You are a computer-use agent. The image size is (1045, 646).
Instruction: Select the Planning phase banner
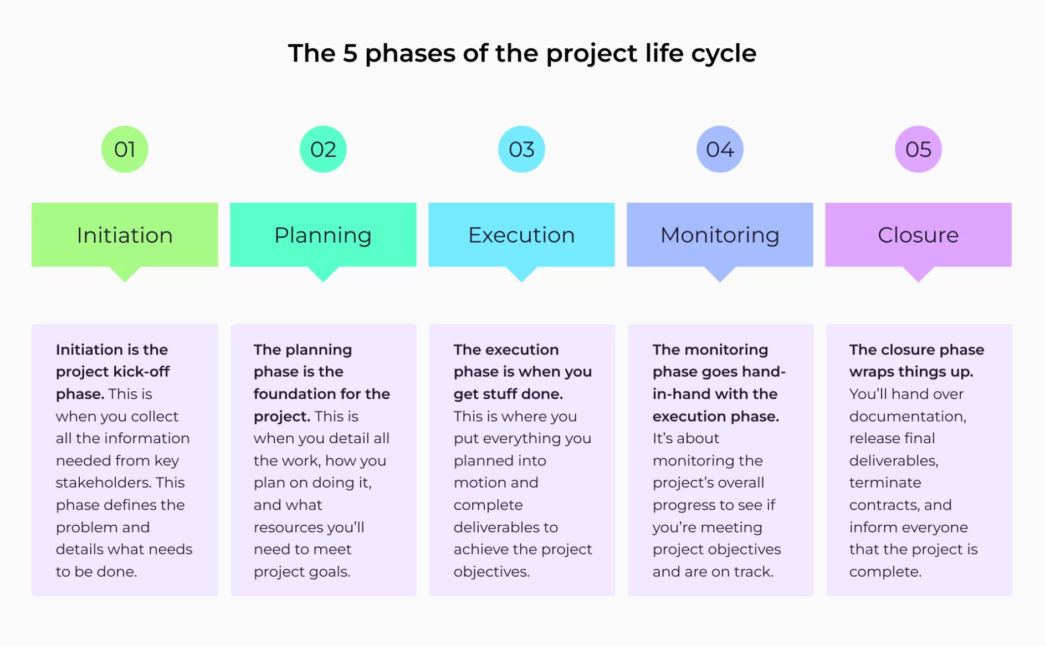click(323, 235)
